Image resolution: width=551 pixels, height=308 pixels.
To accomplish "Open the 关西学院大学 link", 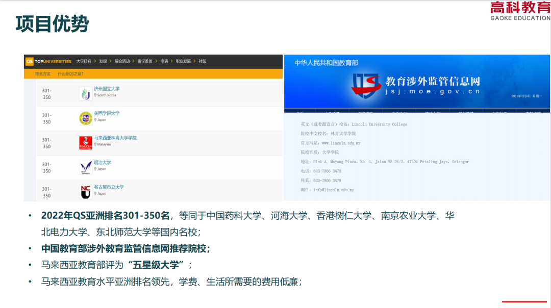I will pos(107,113).
